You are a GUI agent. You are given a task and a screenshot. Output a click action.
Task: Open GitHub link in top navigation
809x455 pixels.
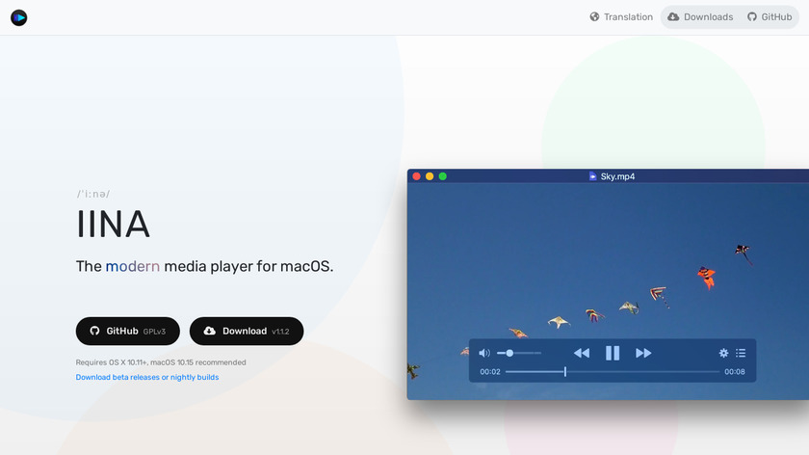tap(770, 17)
